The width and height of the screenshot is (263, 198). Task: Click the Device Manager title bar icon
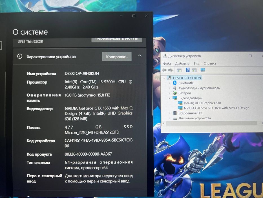point(165,56)
